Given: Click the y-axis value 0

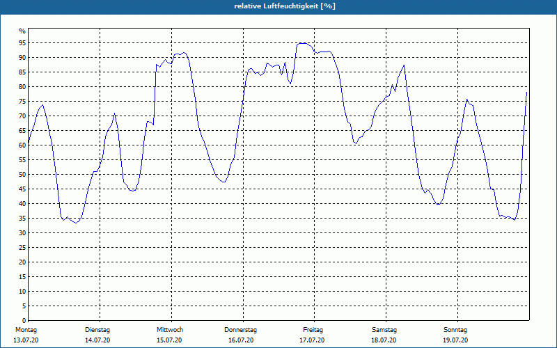Looking at the screenshot, I should [x=24, y=321].
